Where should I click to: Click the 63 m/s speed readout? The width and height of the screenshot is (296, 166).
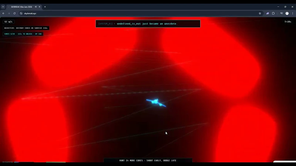click(x=8, y=22)
